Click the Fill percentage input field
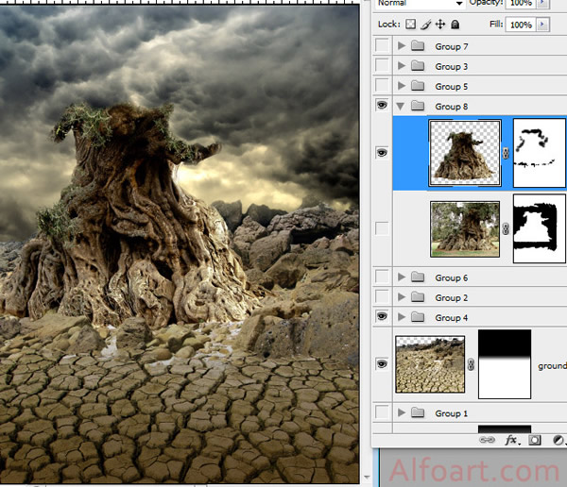The image size is (567, 487). (x=520, y=24)
